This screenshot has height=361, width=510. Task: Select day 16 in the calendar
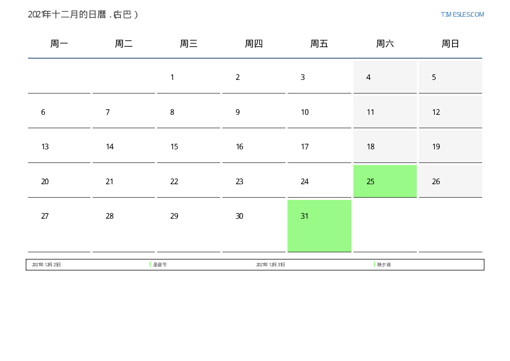(254, 147)
